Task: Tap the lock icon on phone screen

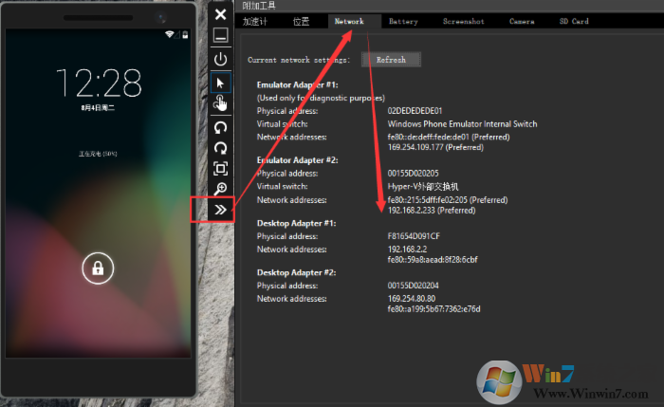Action: [x=97, y=268]
